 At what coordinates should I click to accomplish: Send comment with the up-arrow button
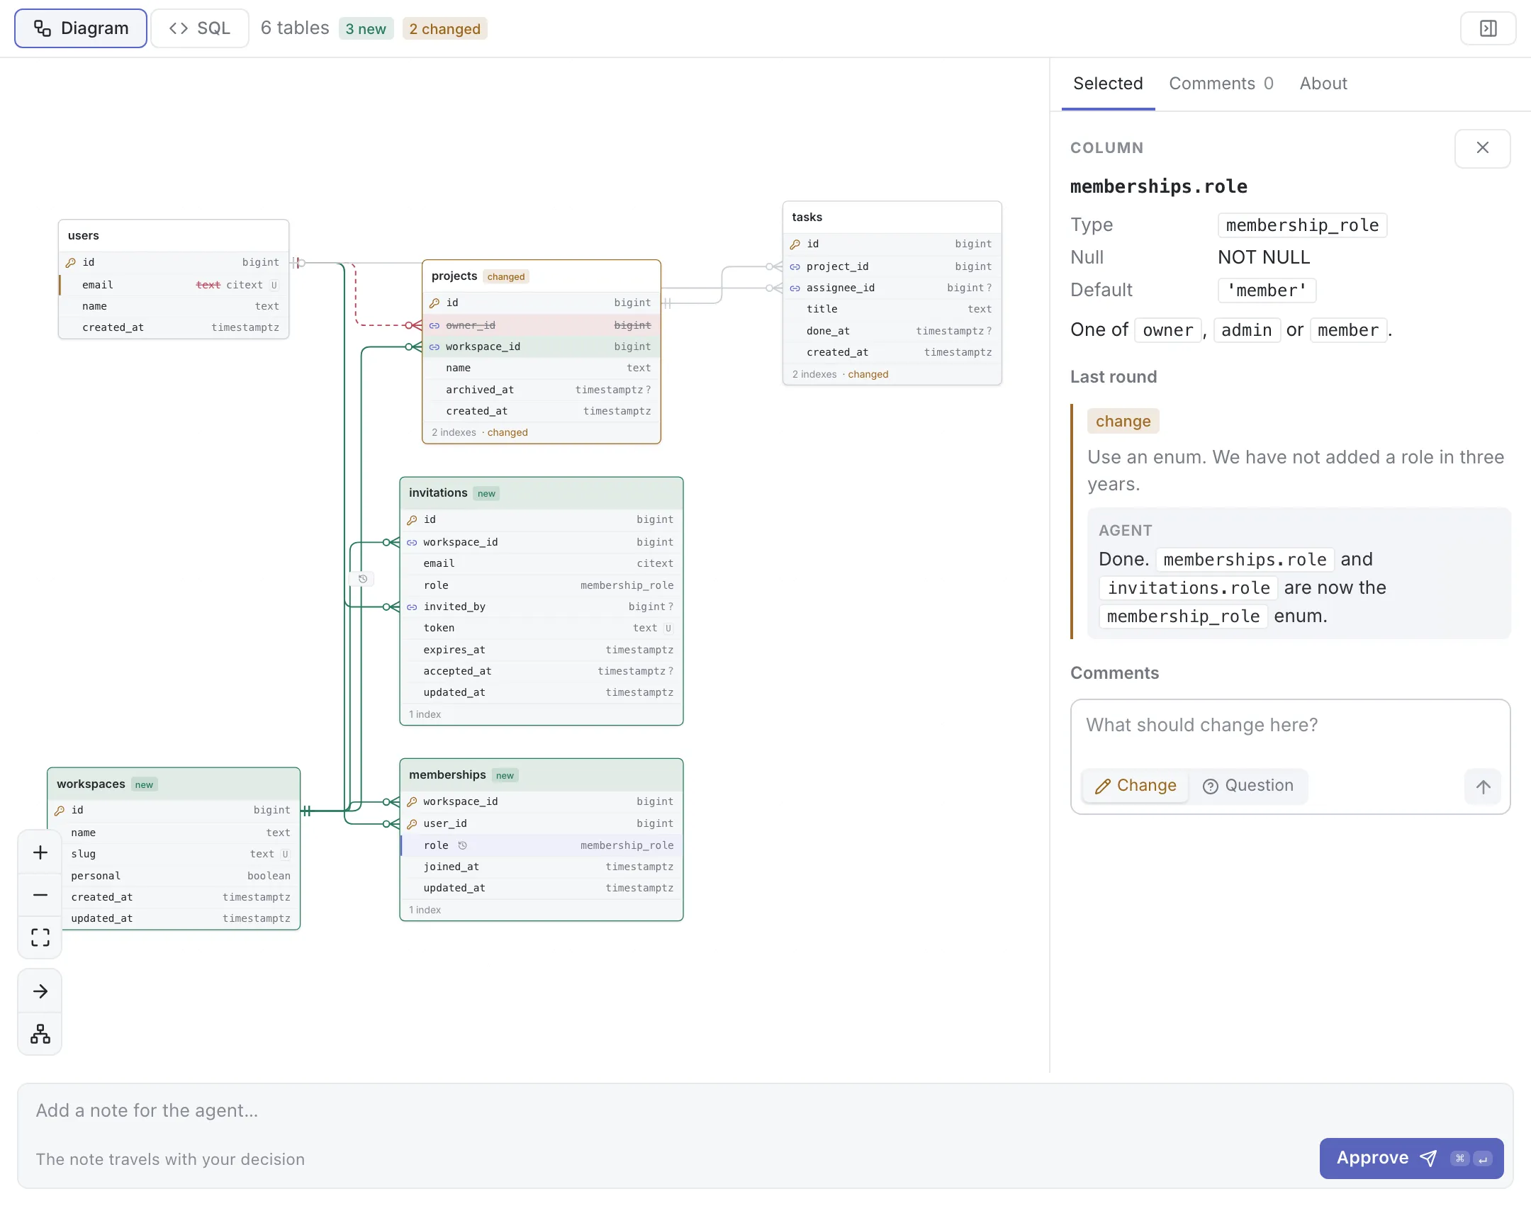pos(1483,786)
